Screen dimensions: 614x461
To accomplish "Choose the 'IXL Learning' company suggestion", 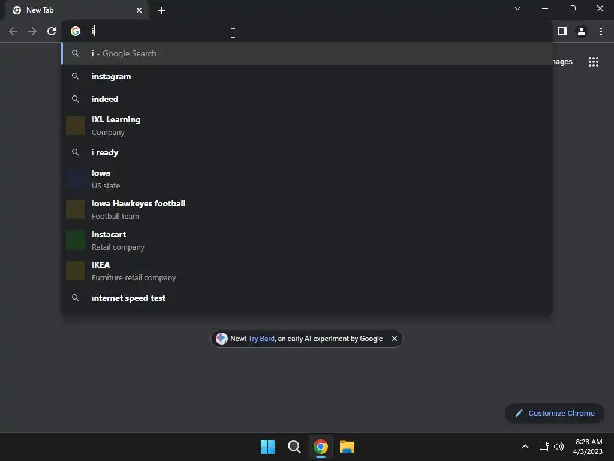I will coord(307,126).
